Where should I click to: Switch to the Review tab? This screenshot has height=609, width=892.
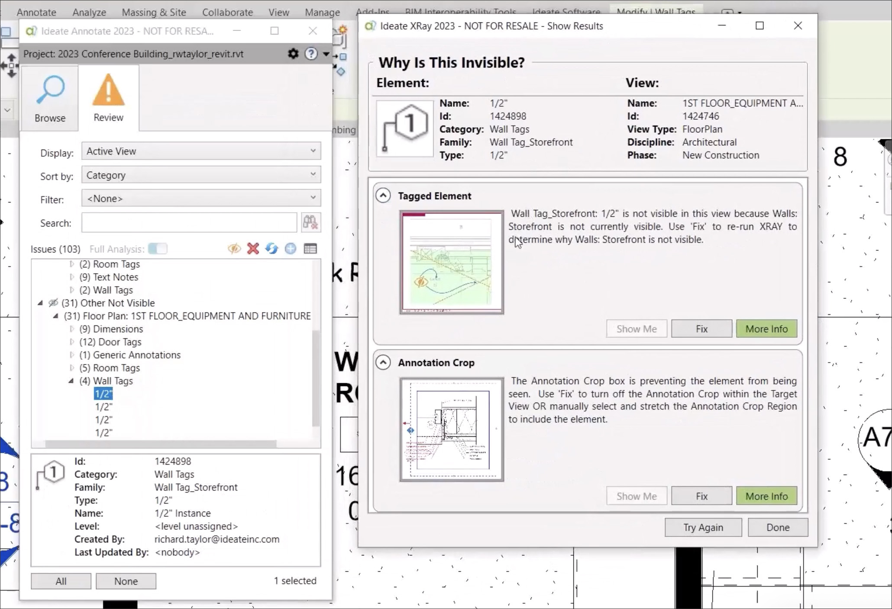pyautogui.click(x=108, y=99)
